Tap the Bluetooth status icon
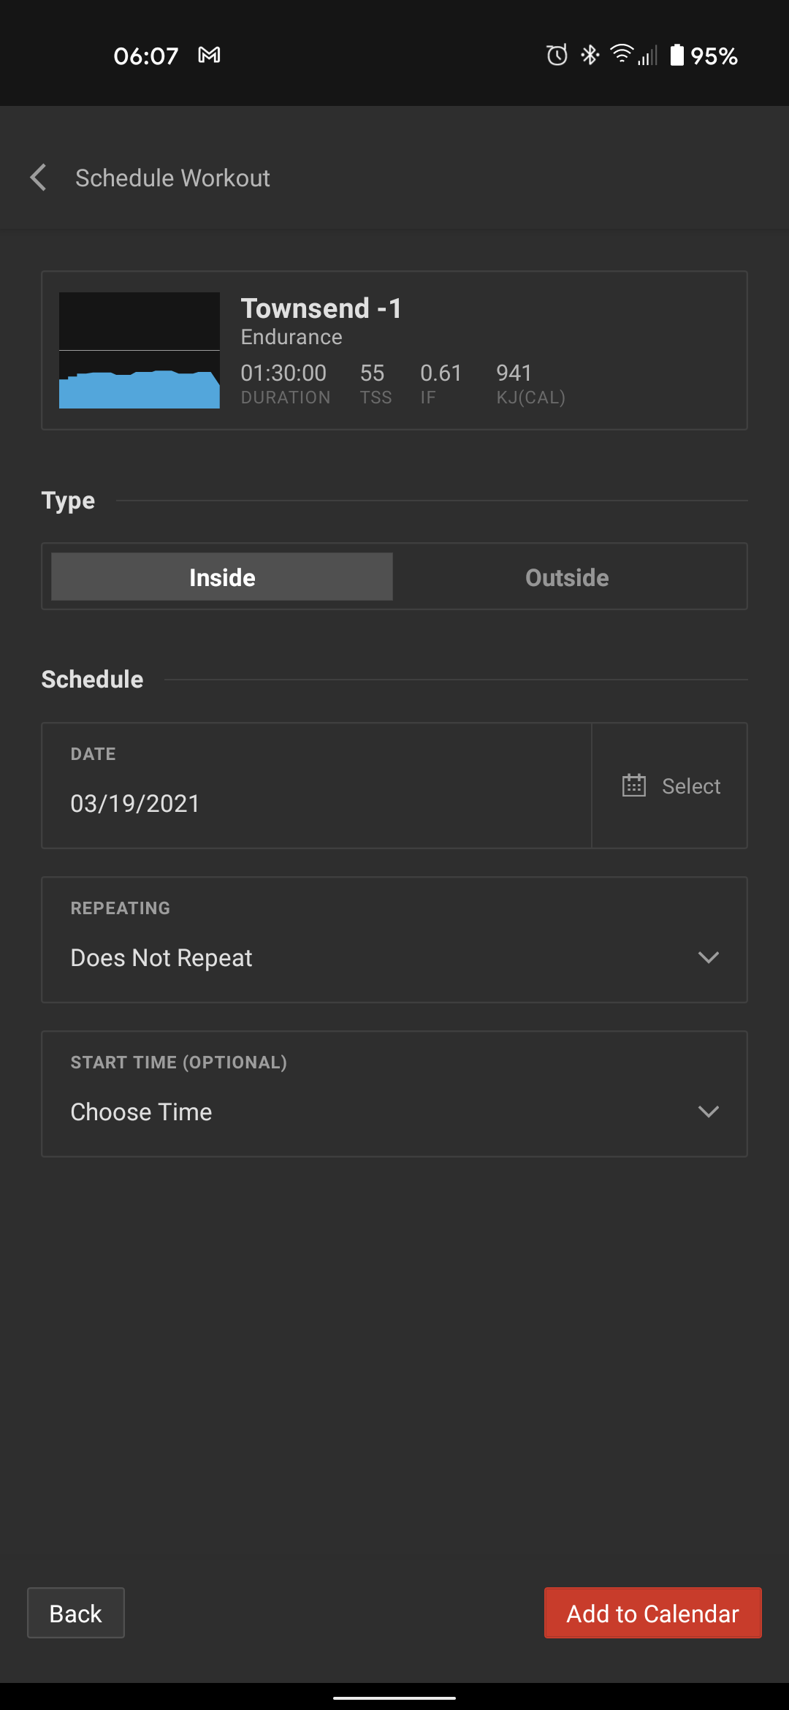Image resolution: width=789 pixels, height=1710 pixels. coord(590,55)
